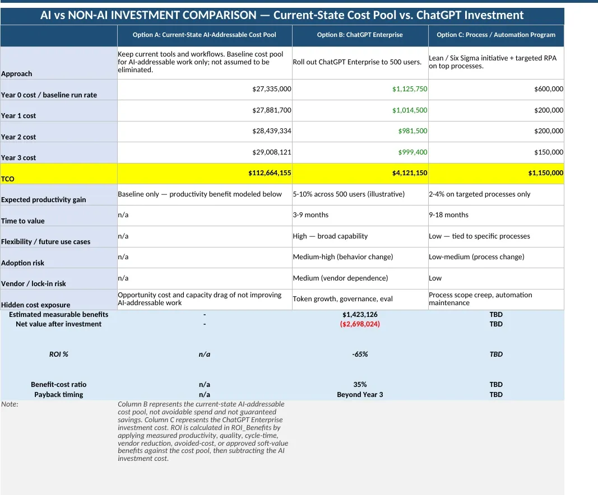Viewport: 598px width, 495px height.
Task: Click the 'Expected productivity gain' label
Action: 59,195
